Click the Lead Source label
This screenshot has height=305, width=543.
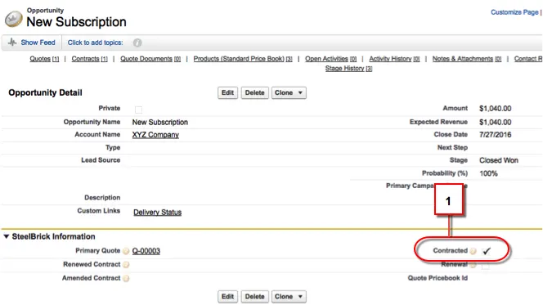[101, 160]
